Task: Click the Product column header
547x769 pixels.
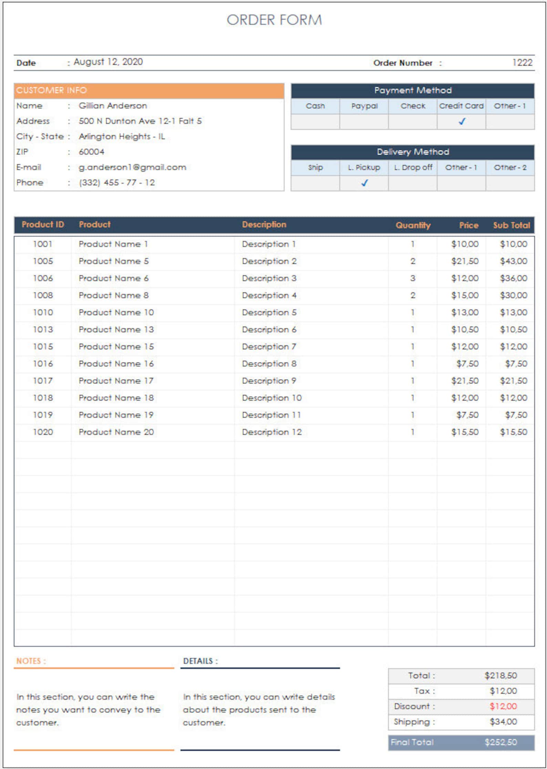Action: pos(95,225)
